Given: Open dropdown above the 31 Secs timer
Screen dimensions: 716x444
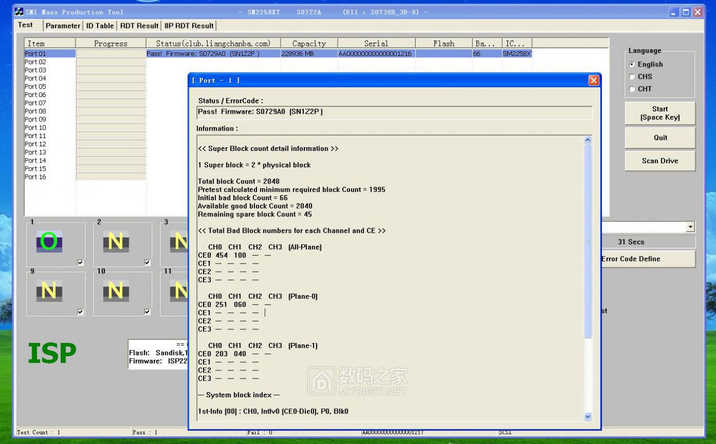Looking at the screenshot, I should click(x=690, y=227).
